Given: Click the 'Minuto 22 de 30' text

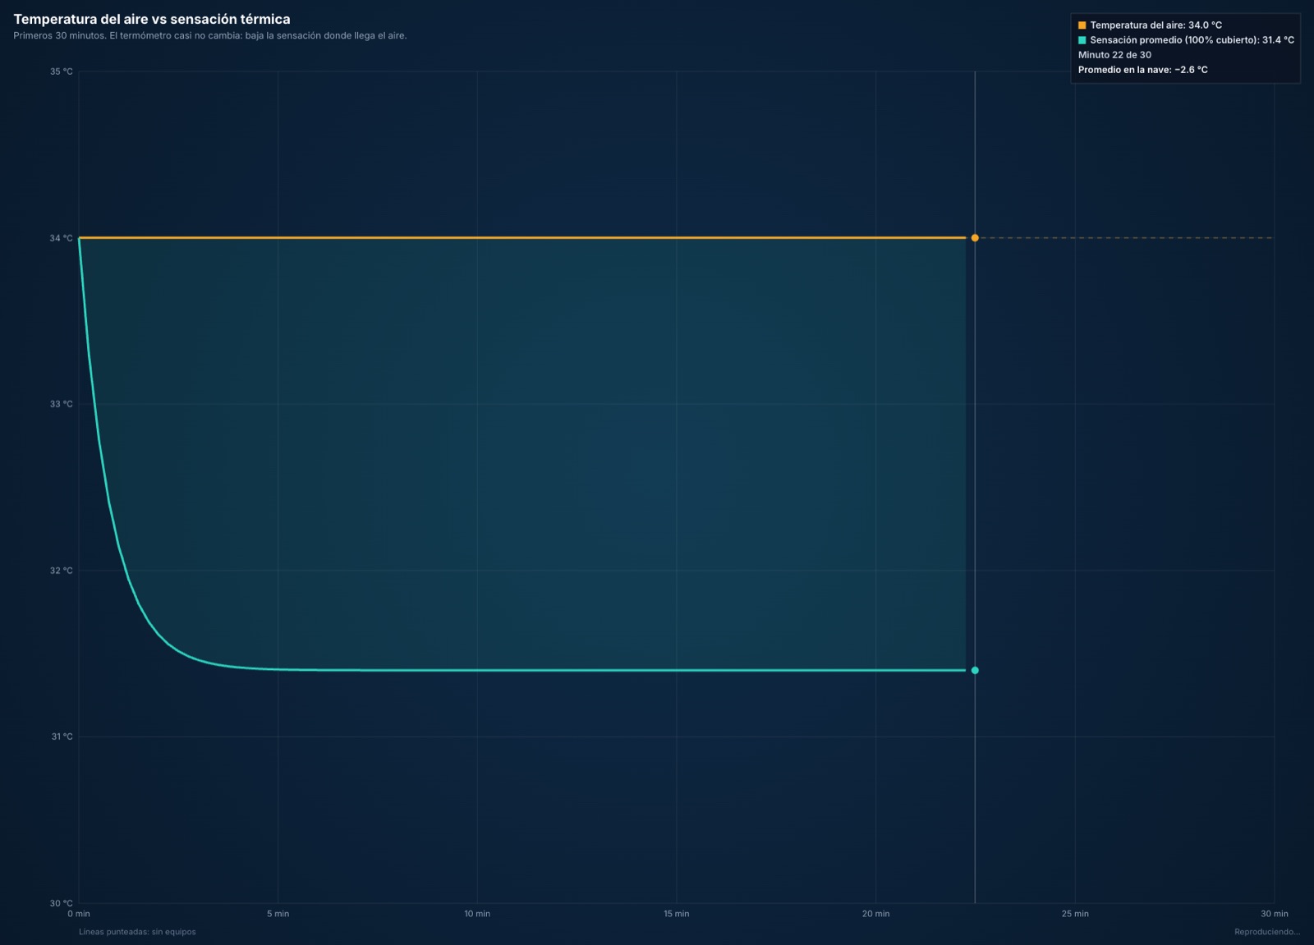Looking at the screenshot, I should (1114, 55).
